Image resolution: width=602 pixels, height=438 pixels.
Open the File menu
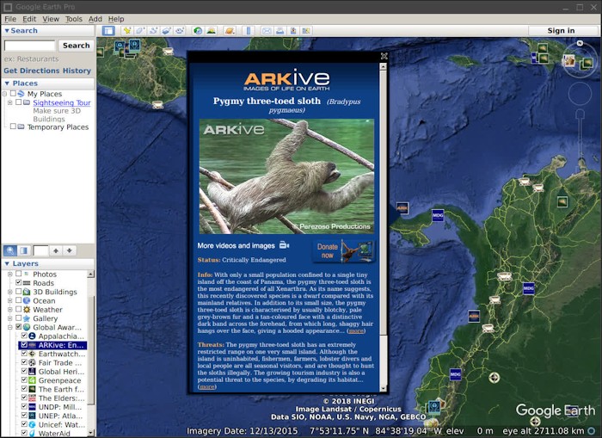10,19
